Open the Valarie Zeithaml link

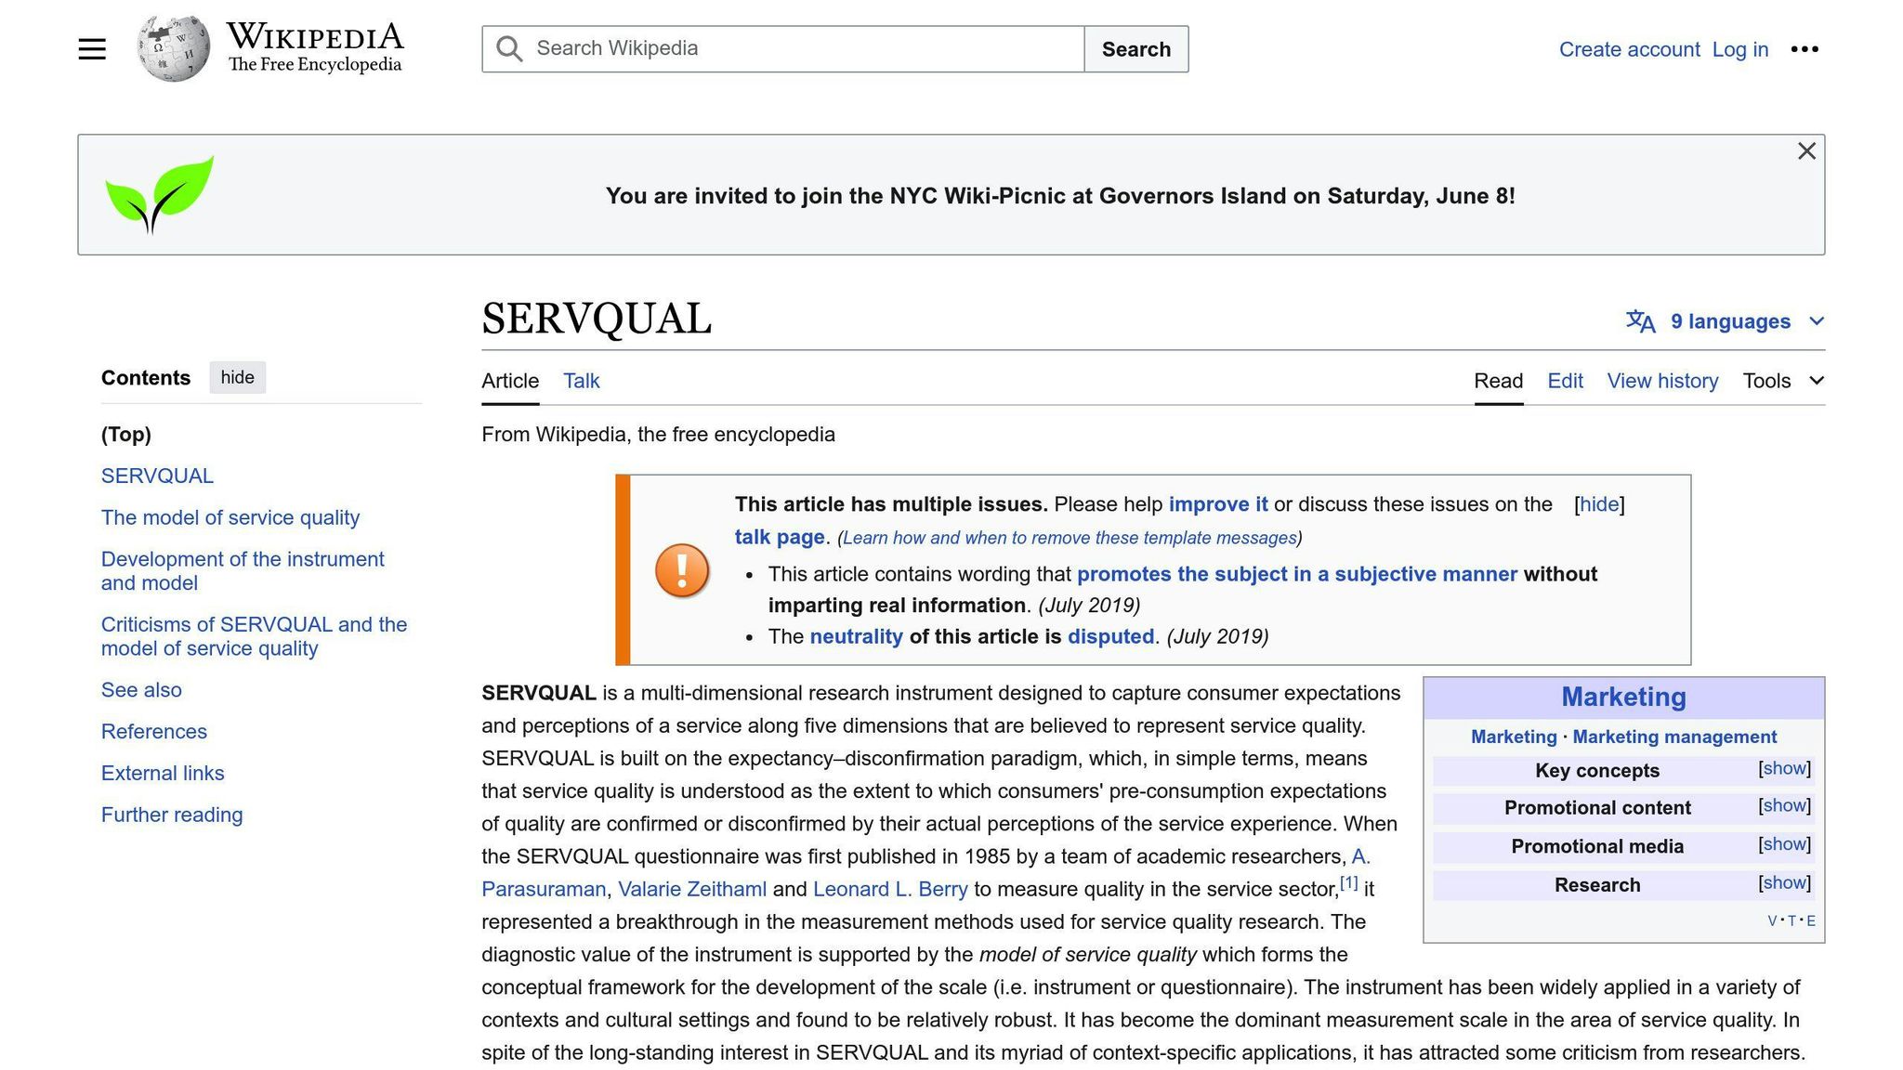pyautogui.click(x=692, y=889)
